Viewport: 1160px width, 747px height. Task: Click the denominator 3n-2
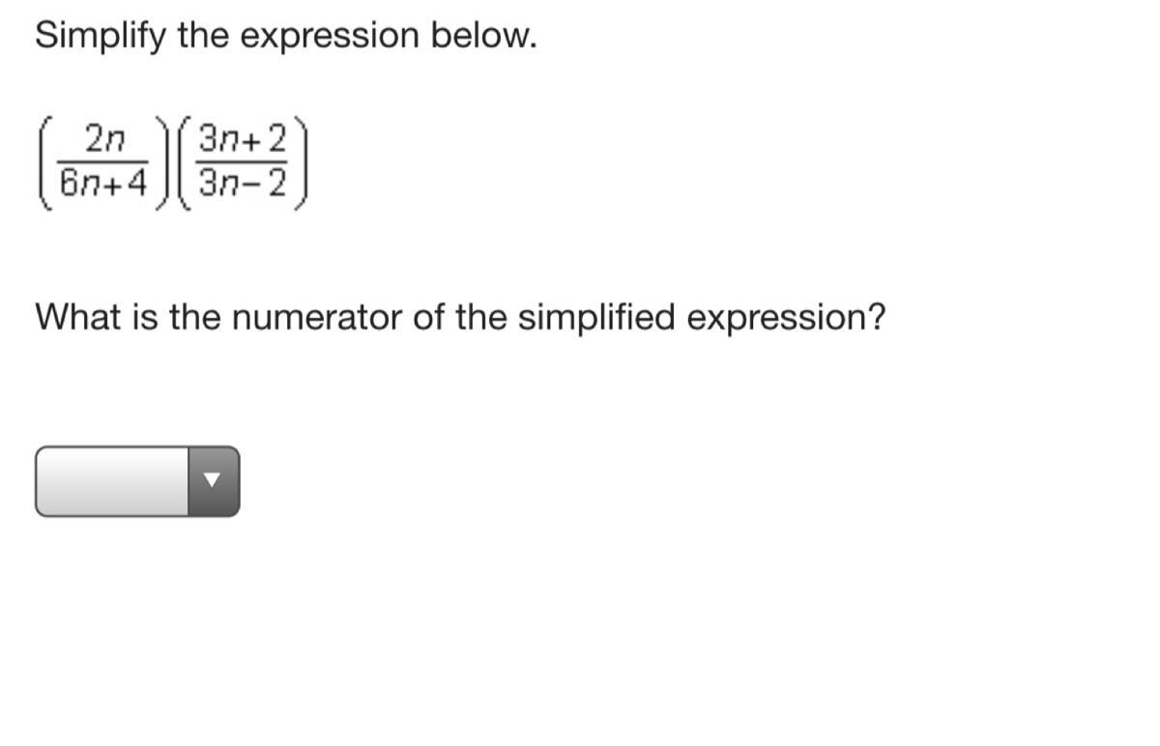pos(242,182)
